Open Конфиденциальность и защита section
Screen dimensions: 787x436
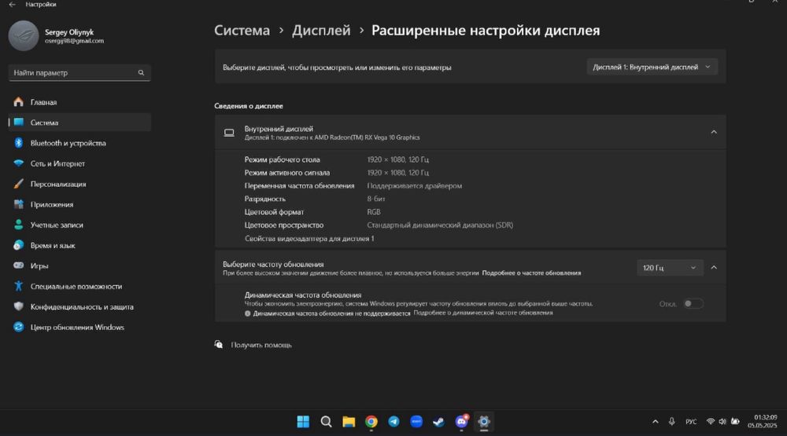pyautogui.click(x=79, y=306)
